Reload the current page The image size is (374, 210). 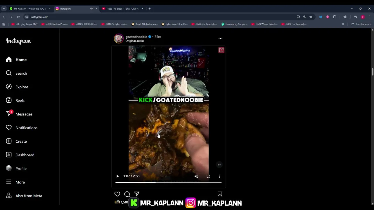[18, 17]
